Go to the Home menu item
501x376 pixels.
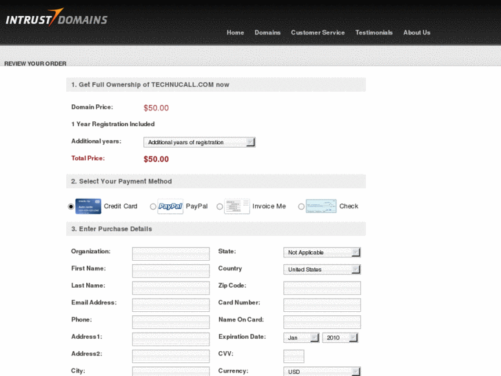(x=235, y=32)
